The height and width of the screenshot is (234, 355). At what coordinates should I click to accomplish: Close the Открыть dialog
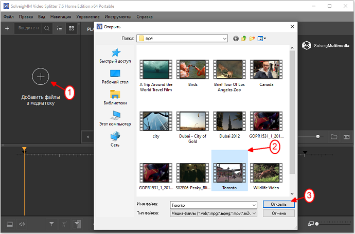(292, 27)
